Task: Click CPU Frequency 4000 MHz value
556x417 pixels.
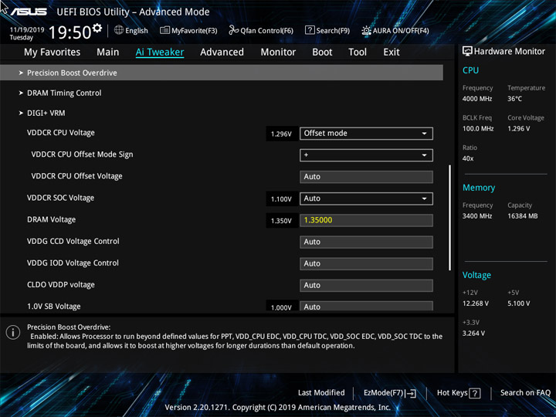Action: 477,99
